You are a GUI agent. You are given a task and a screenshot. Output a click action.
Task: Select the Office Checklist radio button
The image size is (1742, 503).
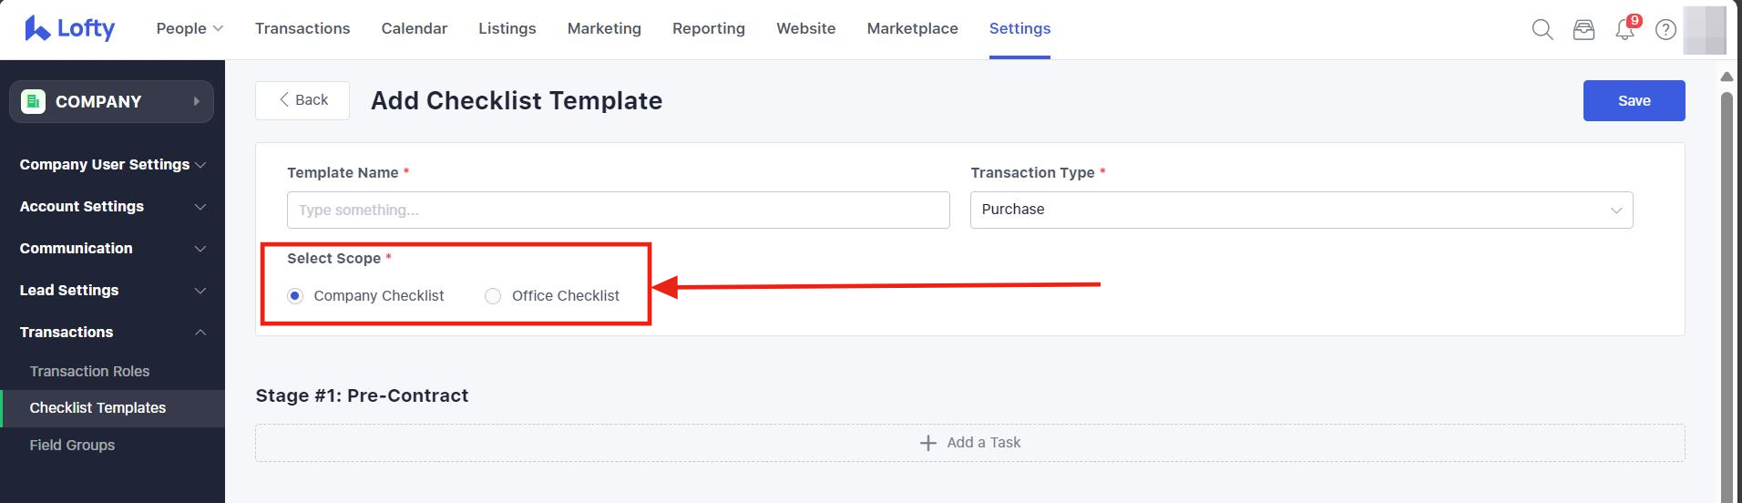493,295
